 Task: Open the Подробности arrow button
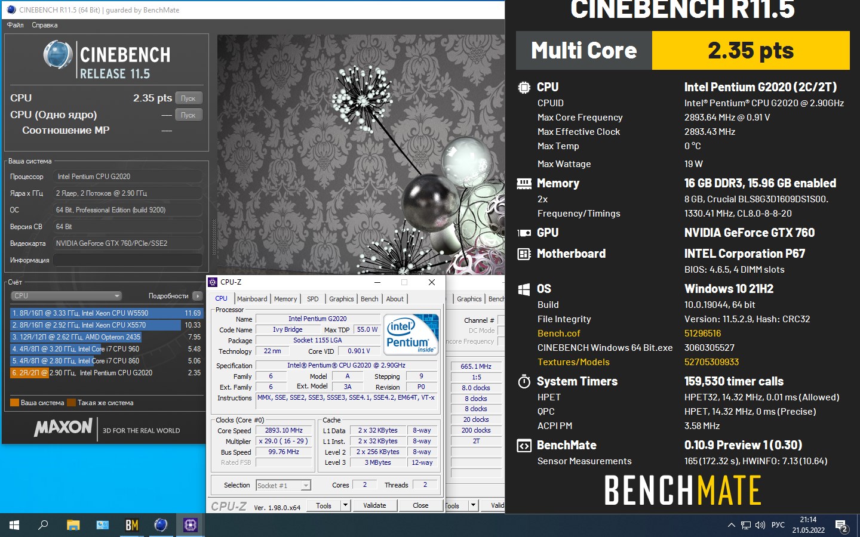198,296
